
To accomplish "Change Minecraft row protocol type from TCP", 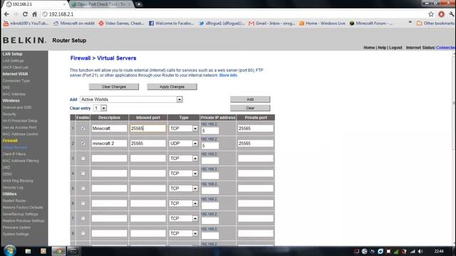I will 184,128.
